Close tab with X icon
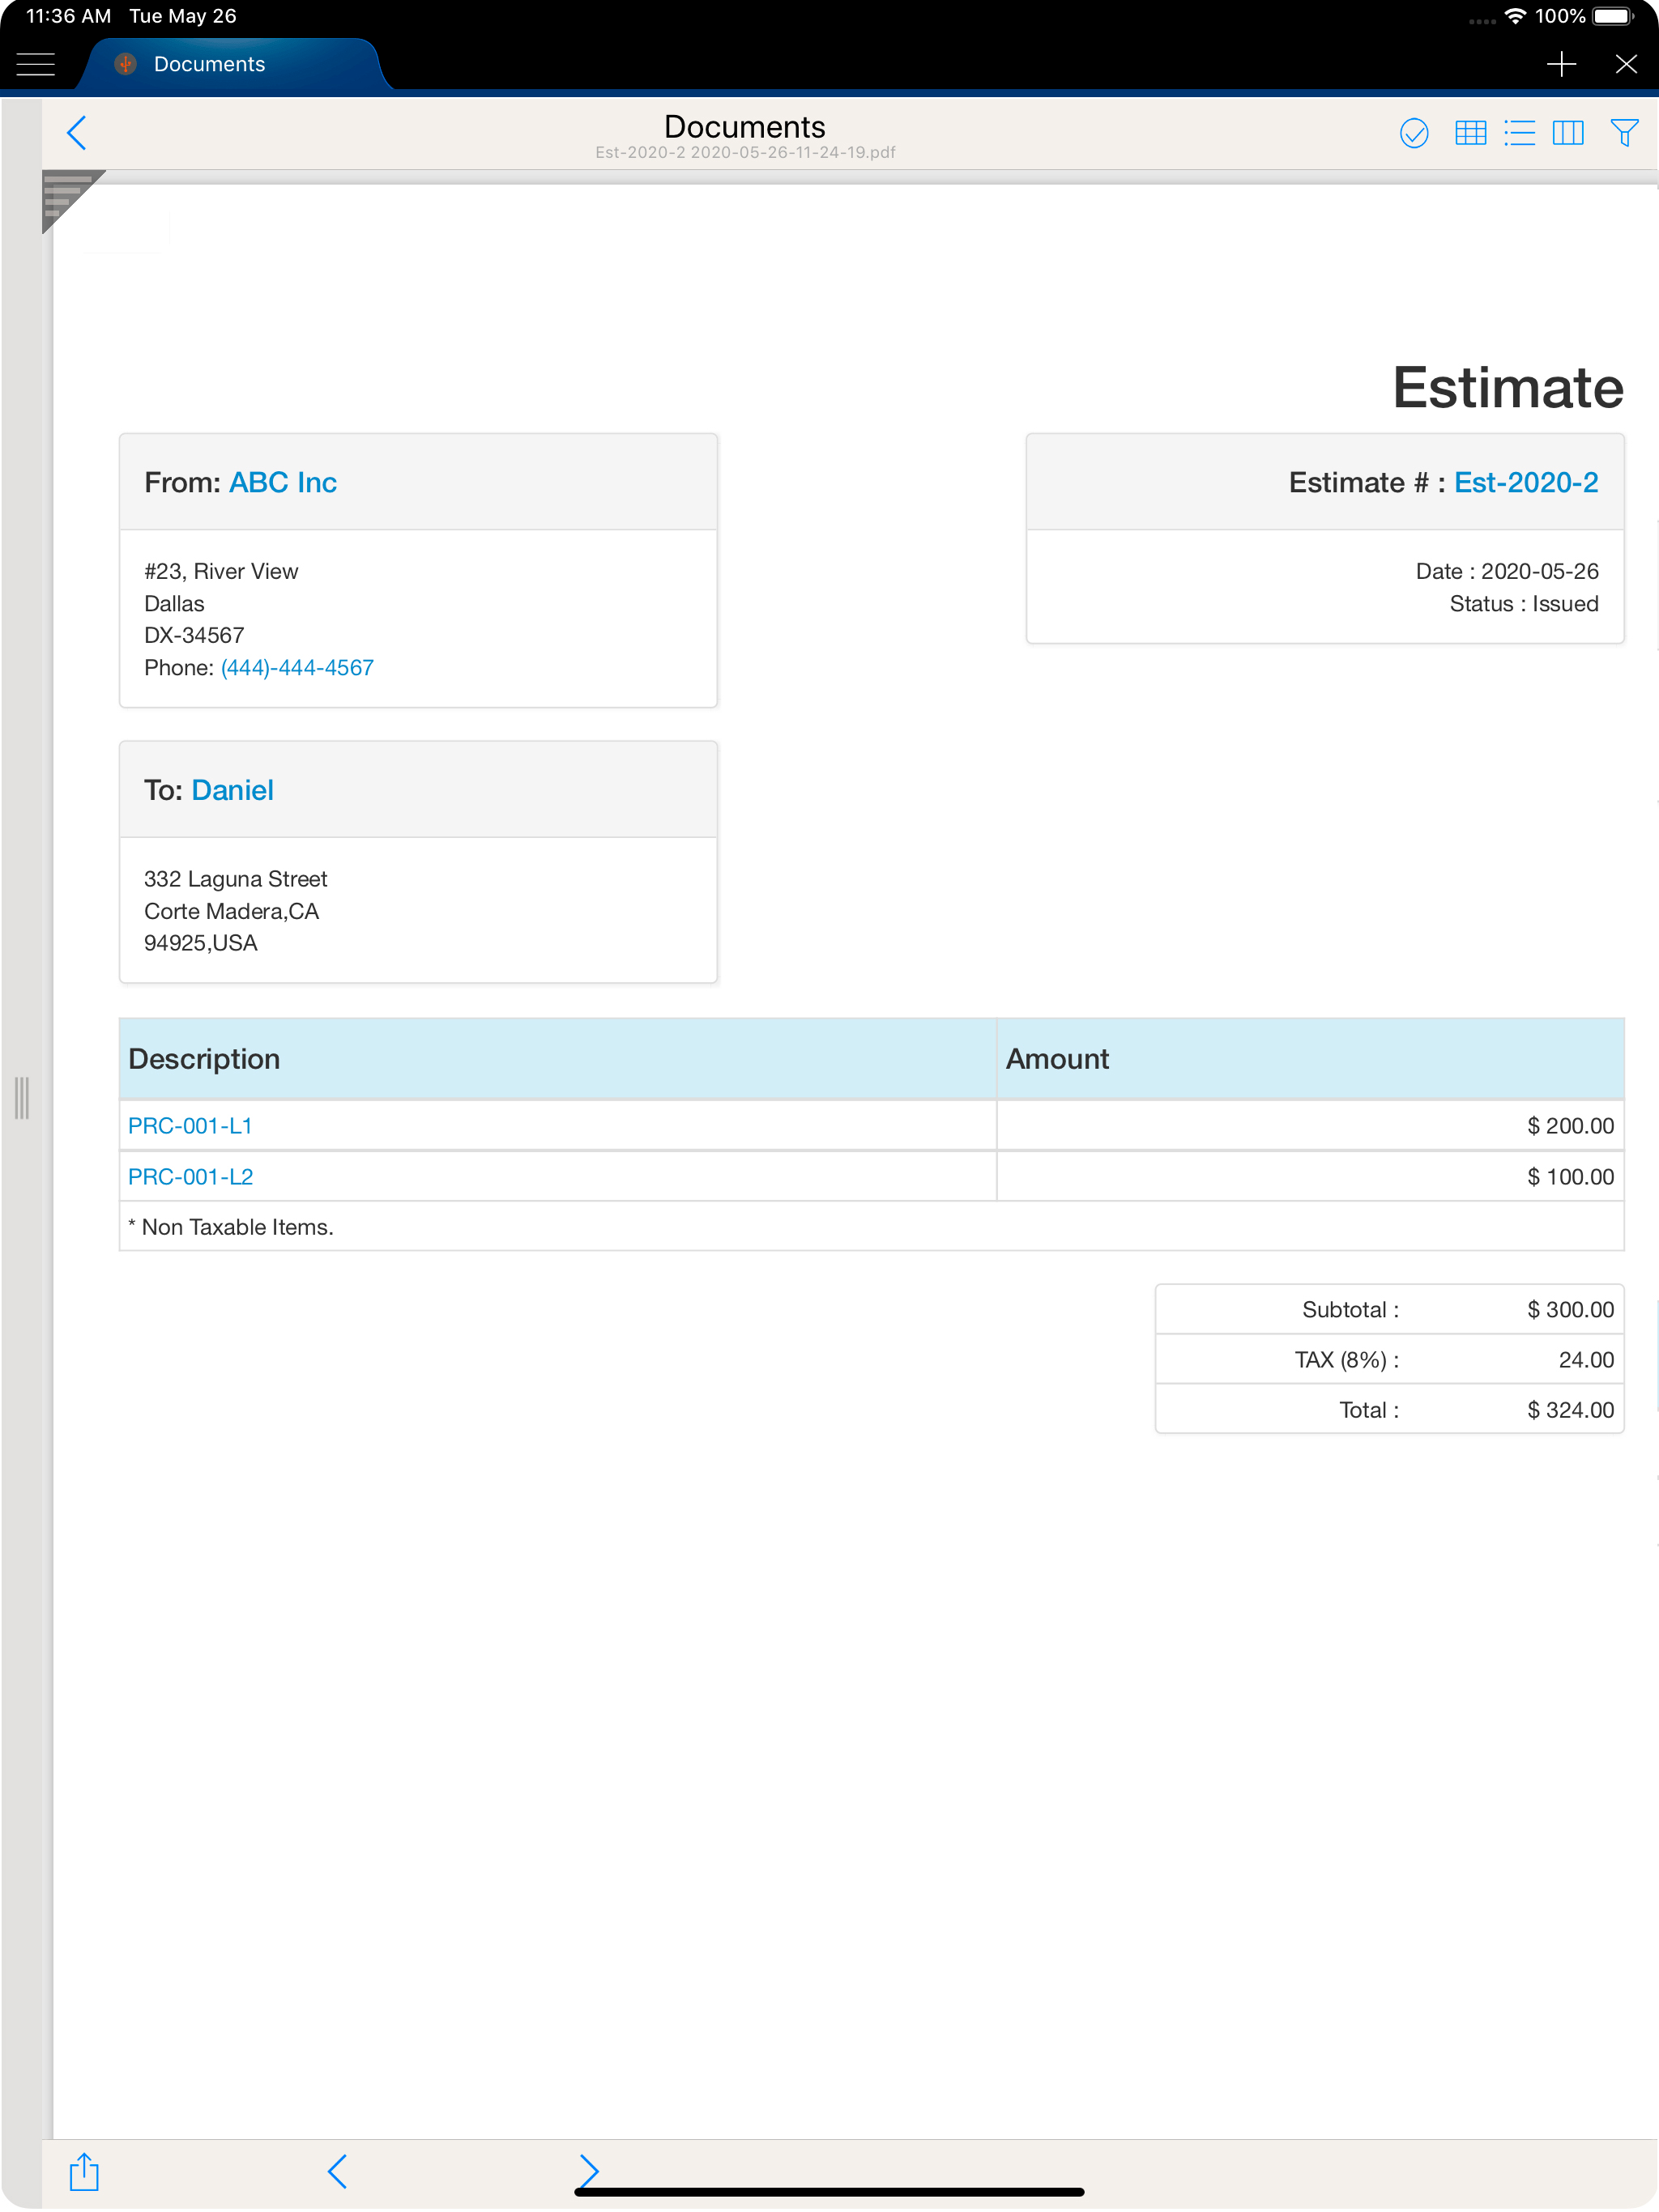 pos(1626,65)
